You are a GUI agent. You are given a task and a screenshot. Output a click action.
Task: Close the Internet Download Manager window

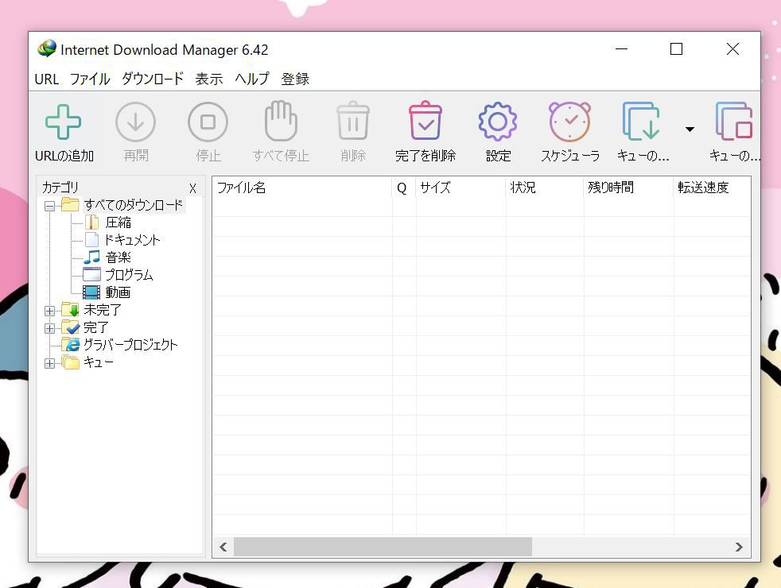point(732,48)
